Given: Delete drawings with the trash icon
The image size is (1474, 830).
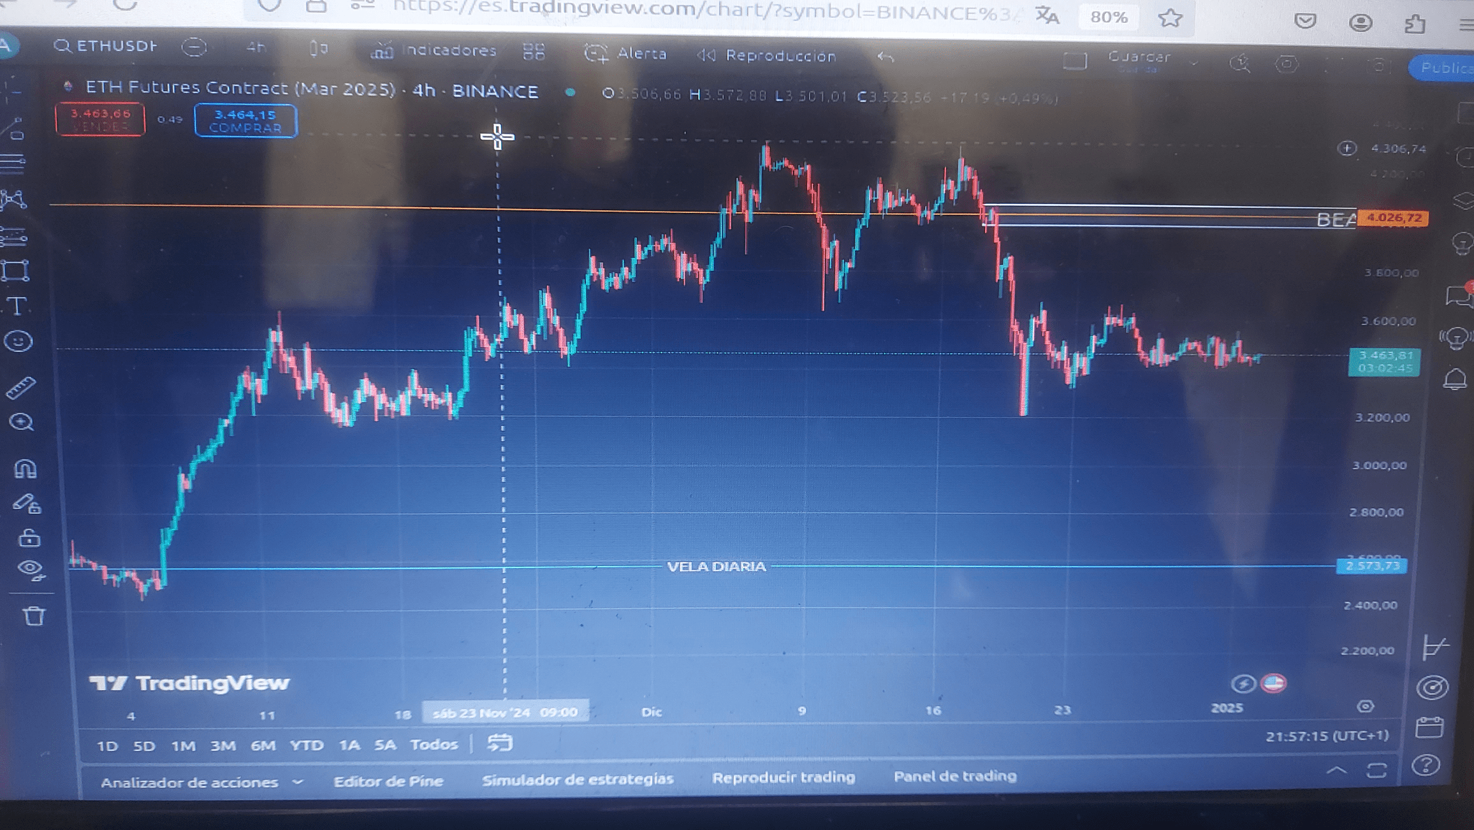Looking at the screenshot, I should pyautogui.click(x=34, y=615).
